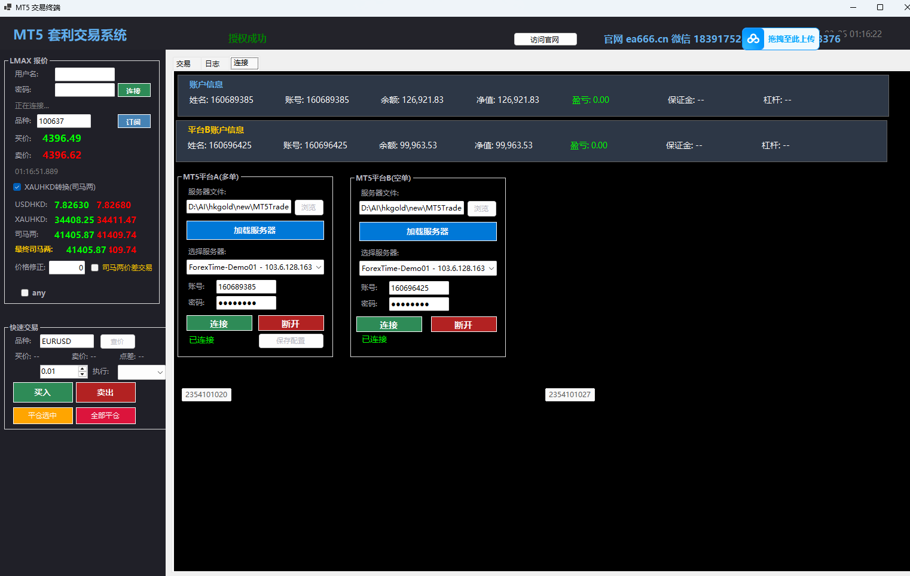Click the MT5平台A 服务器文件 path field
Screen dimensions: 910x576
pos(239,207)
